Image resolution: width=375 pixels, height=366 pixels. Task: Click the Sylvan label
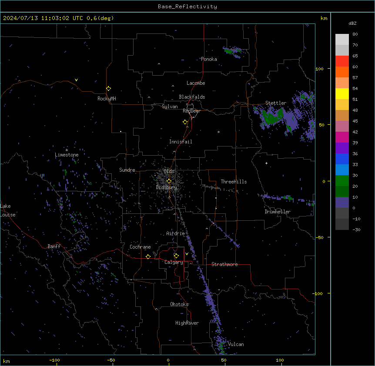170,106
